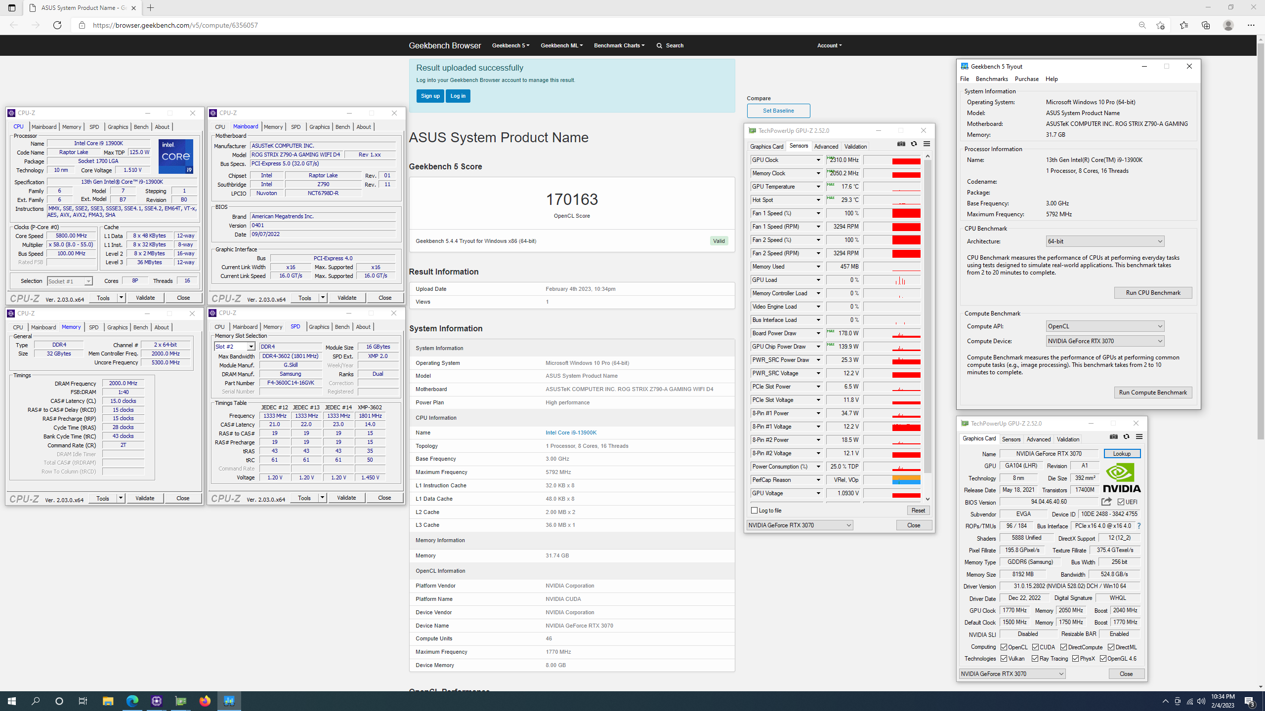Open CPU-Z purple chip taskbar icon
The image size is (1265, 711).
click(x=157, y=701)
